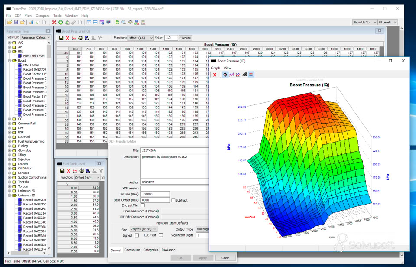Screen dimensions: 416x267
Task: Switch to the Checksums tab
Action: (132, 250)
